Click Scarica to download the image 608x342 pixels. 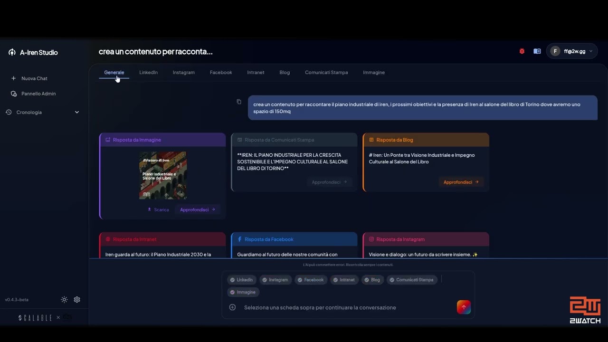pos(158,209)
